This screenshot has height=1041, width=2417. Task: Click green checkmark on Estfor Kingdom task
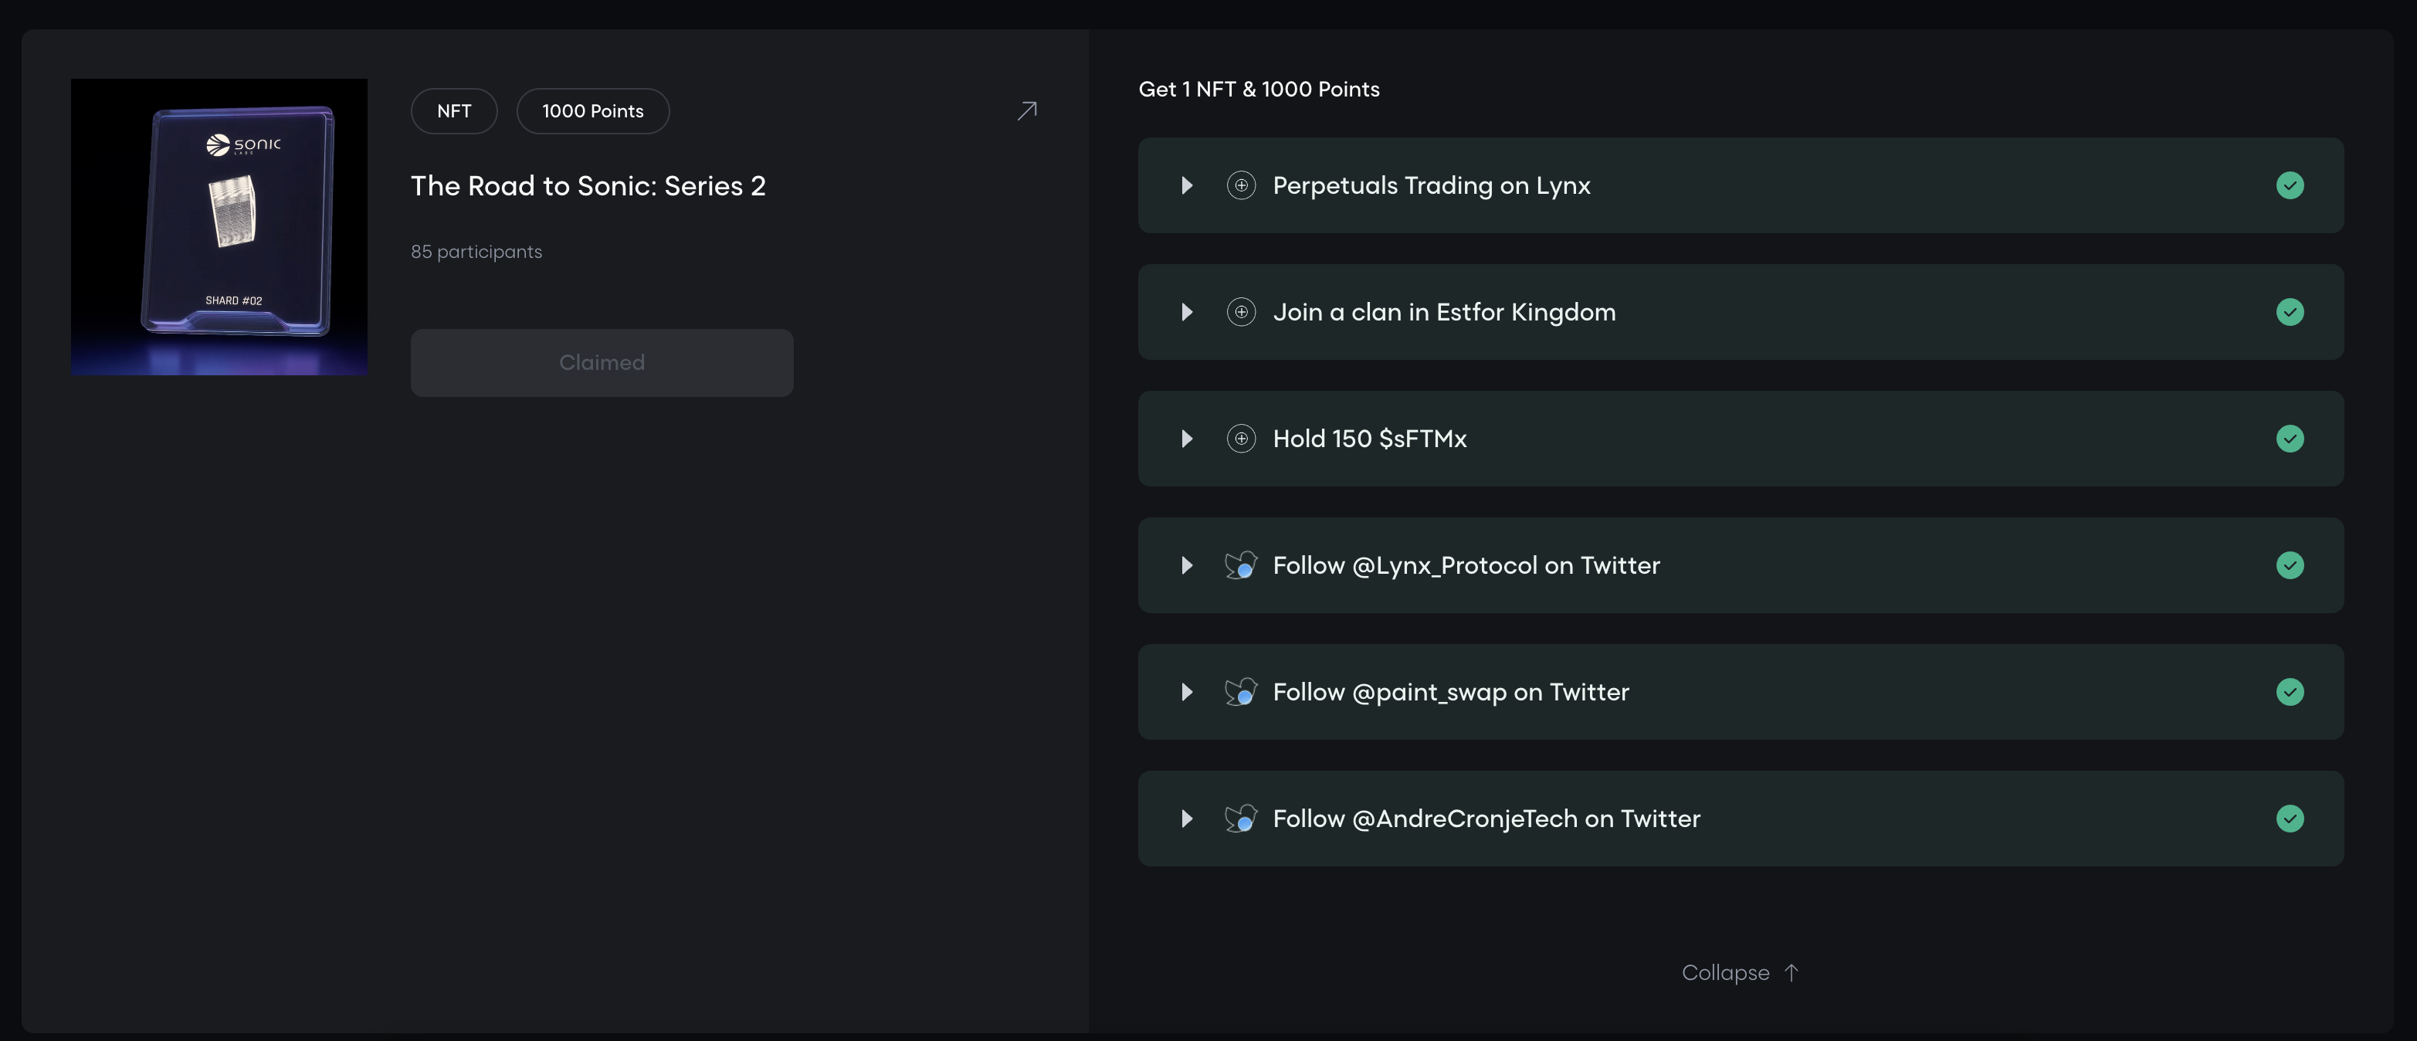tap(2290, 312)
